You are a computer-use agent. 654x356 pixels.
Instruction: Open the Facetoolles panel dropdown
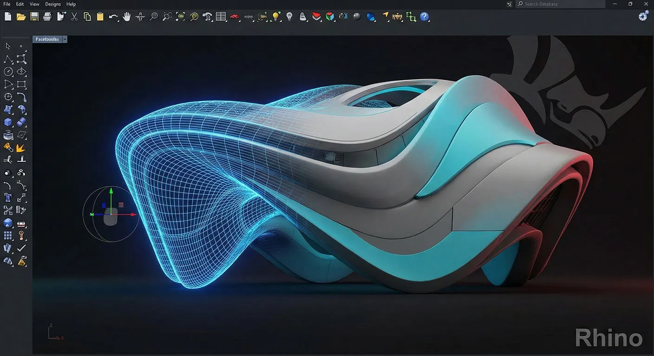[65, 39]
